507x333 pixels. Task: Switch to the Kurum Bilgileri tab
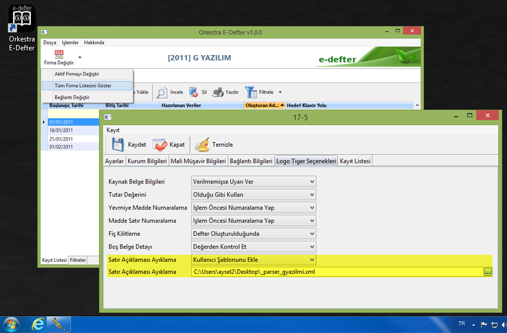pyautogui.click(x=147, y=161)
